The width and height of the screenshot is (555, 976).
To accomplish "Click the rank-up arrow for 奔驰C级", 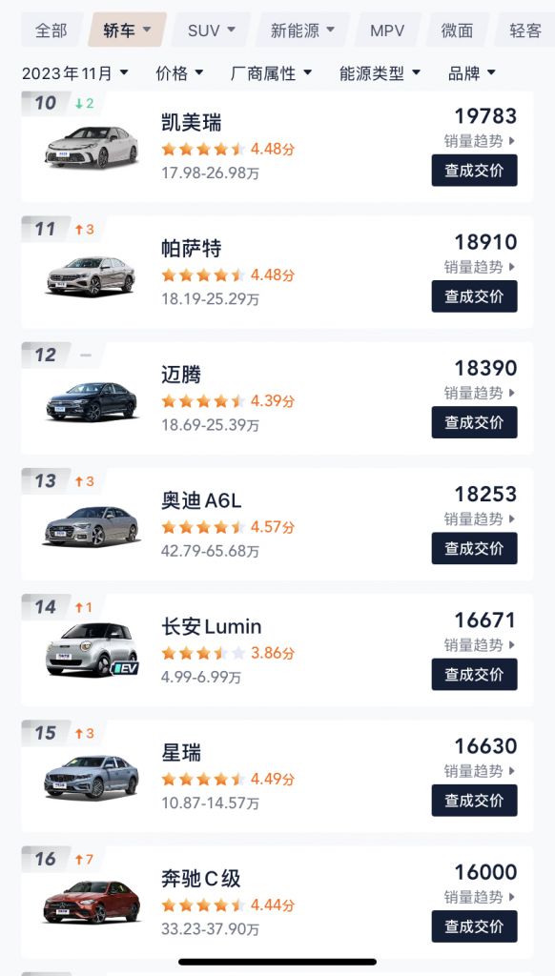I will (x=84, y=858).
